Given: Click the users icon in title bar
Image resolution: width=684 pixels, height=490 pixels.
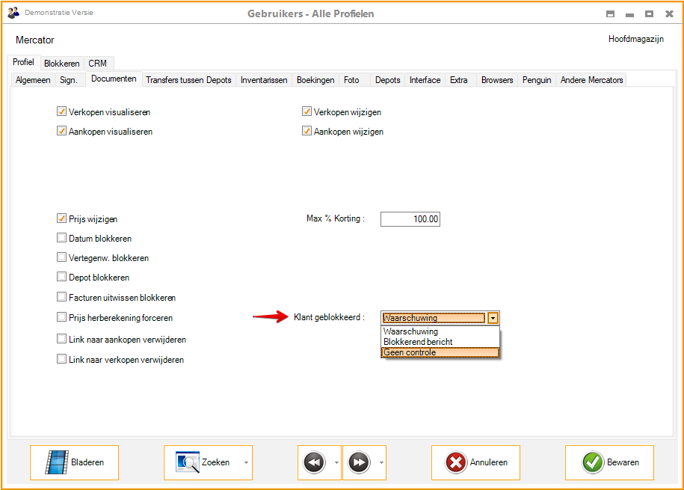Looking at the screenshot, I should coord(13,13).
